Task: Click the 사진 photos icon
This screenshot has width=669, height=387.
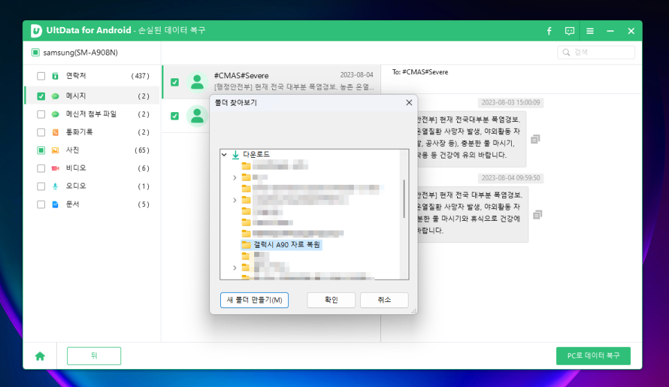Action: pos(55,150)
